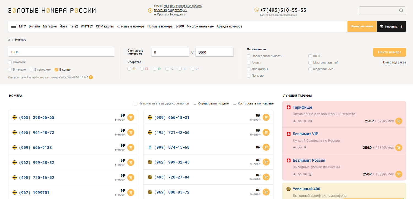Open the Билайн menu item
Viewport: 413px width, 199px height.
pyautogui.click(x=34, y=26)
